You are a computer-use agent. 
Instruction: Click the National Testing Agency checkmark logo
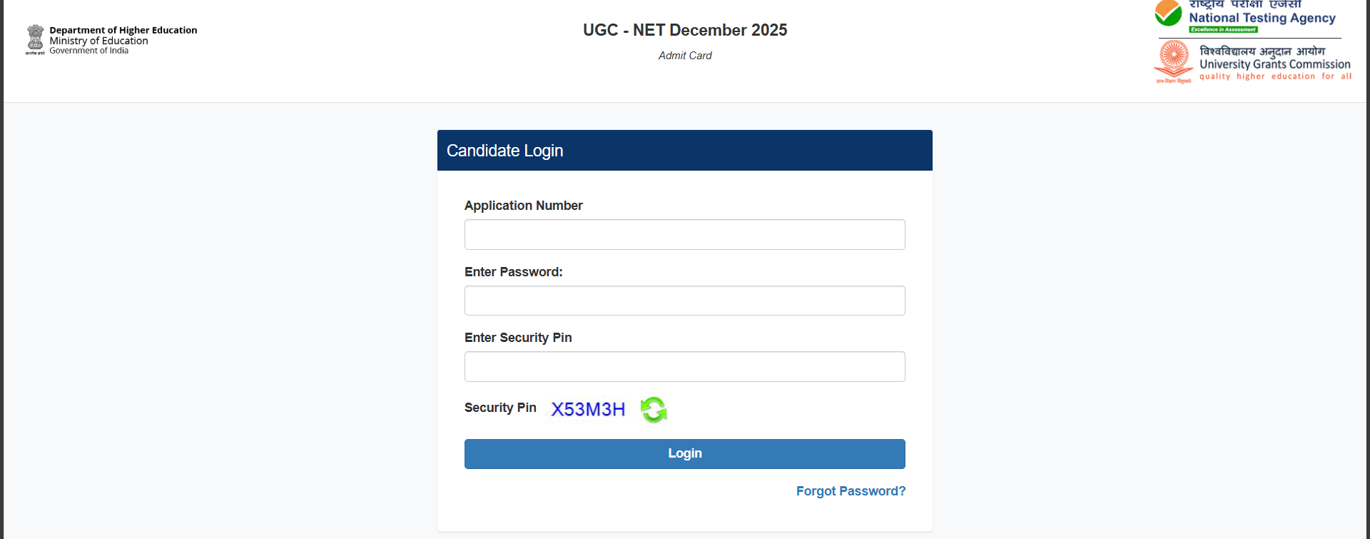1169,14
